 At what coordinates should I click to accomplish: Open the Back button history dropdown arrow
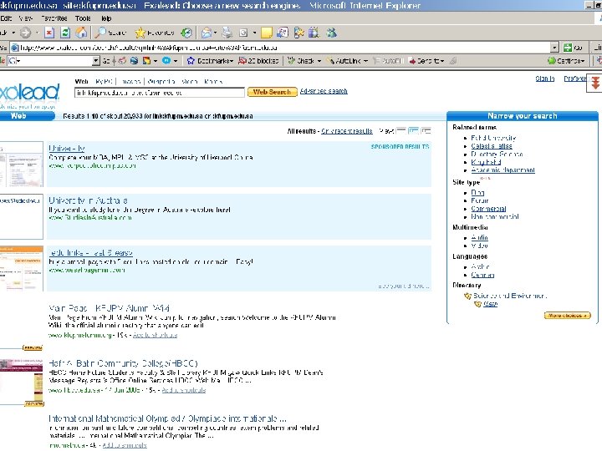pos(13,33)
